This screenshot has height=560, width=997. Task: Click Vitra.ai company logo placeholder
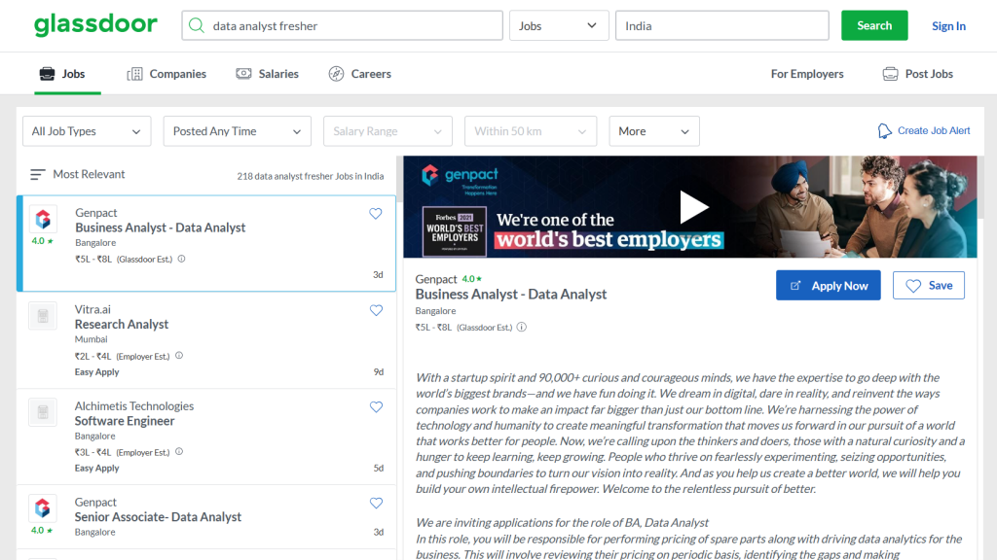click(43, 316)
